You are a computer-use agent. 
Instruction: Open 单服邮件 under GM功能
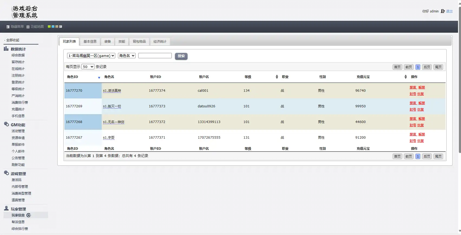pos(18,145)
